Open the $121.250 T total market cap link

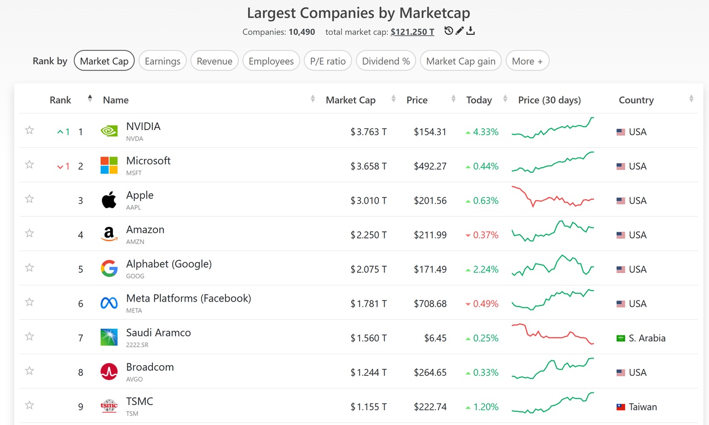(x=413, y=32)
